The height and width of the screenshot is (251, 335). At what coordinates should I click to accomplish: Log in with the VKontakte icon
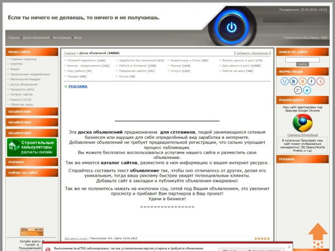[x=294, y=81]
